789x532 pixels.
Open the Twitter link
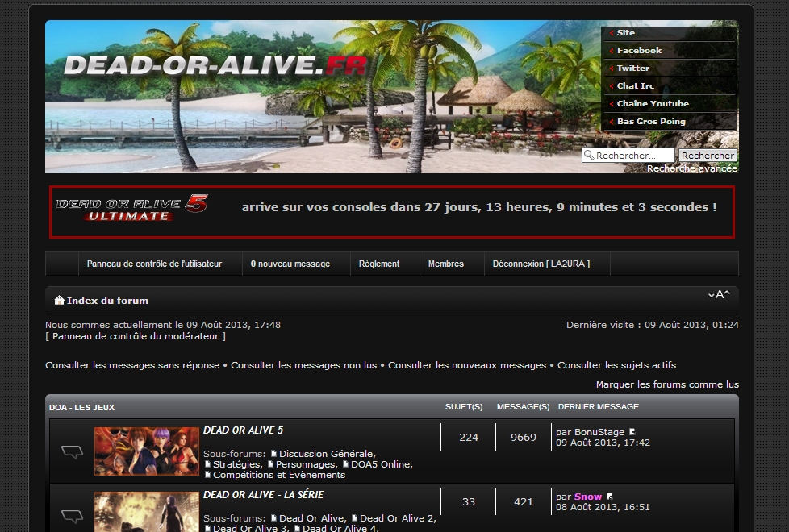pos(633,68)
